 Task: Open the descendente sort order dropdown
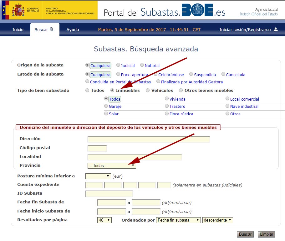click(217, 220)
